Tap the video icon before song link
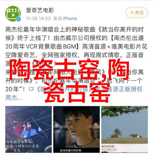This screenshot has width=153, height=156. [x=31, y=89]
